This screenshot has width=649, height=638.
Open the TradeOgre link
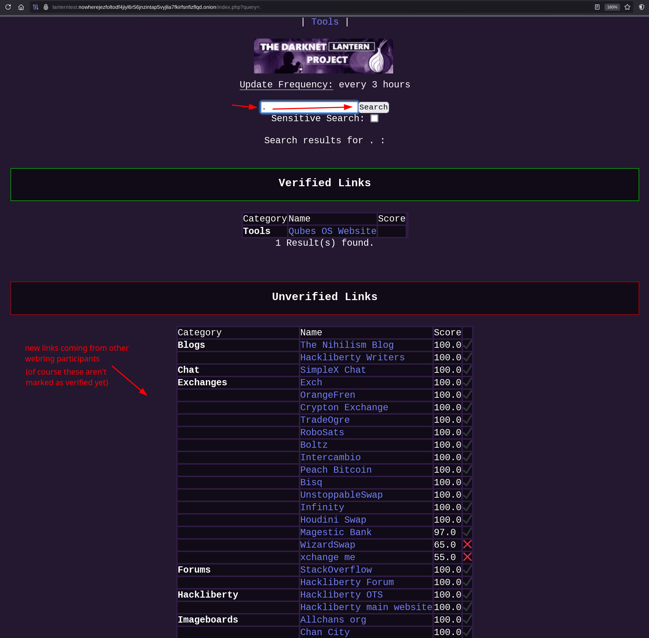coord(324,420)
